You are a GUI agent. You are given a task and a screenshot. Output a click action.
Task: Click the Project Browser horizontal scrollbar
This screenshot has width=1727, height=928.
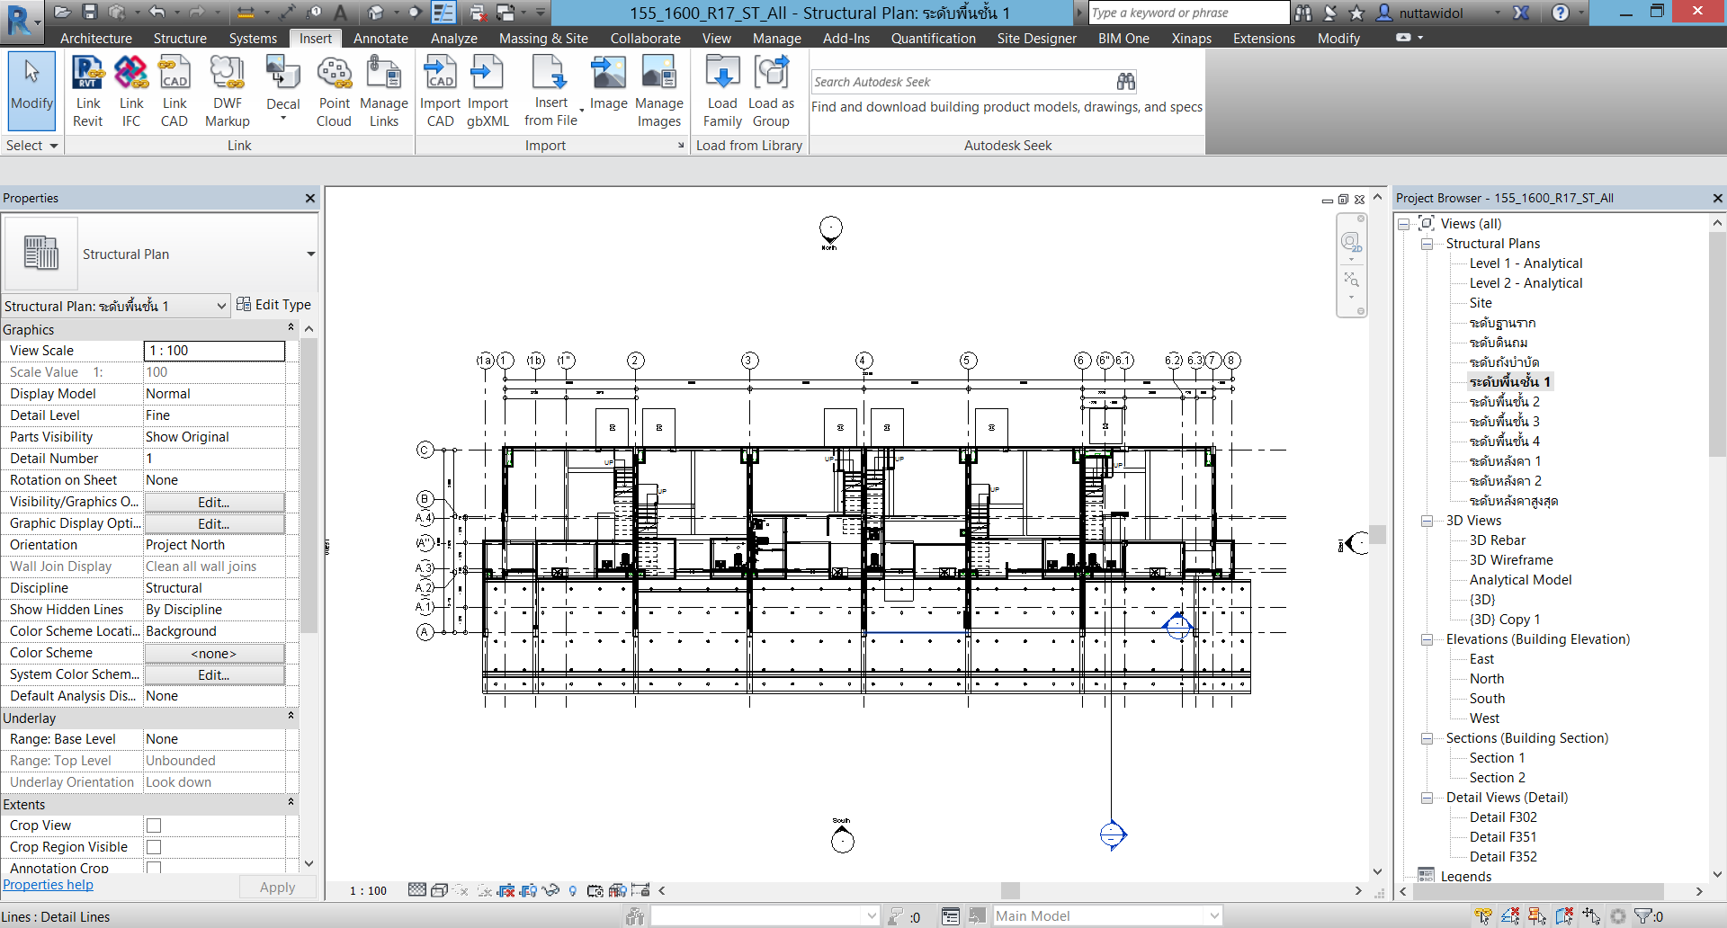tap(1538, 891)
